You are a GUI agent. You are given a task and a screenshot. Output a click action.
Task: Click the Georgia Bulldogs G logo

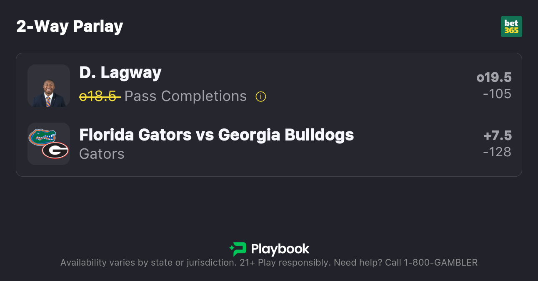[55, 150]
